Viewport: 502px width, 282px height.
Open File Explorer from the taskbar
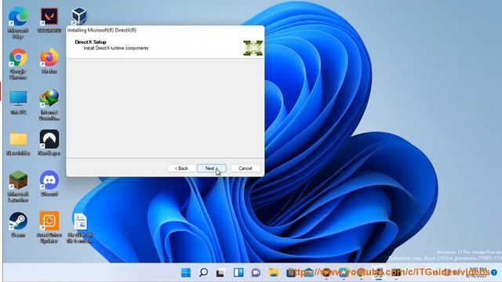point(274,273)
